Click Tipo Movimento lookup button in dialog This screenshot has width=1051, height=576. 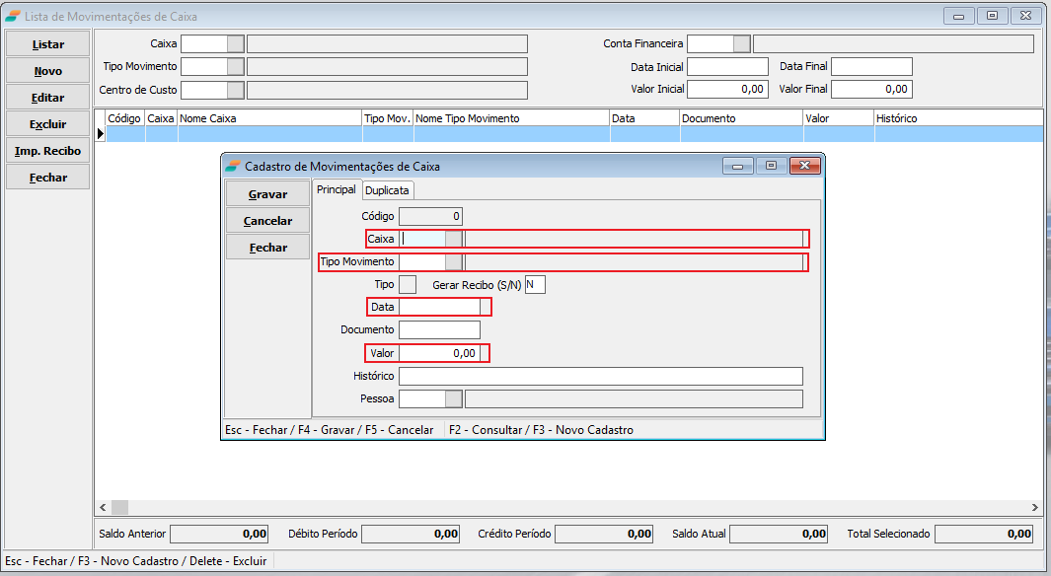click(453, 262)
